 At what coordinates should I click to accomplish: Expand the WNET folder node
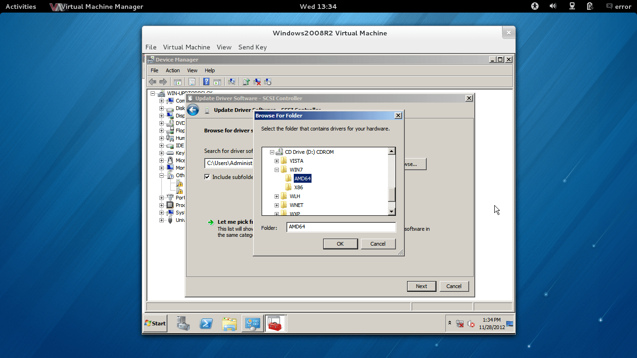click(x=277, y=205)
